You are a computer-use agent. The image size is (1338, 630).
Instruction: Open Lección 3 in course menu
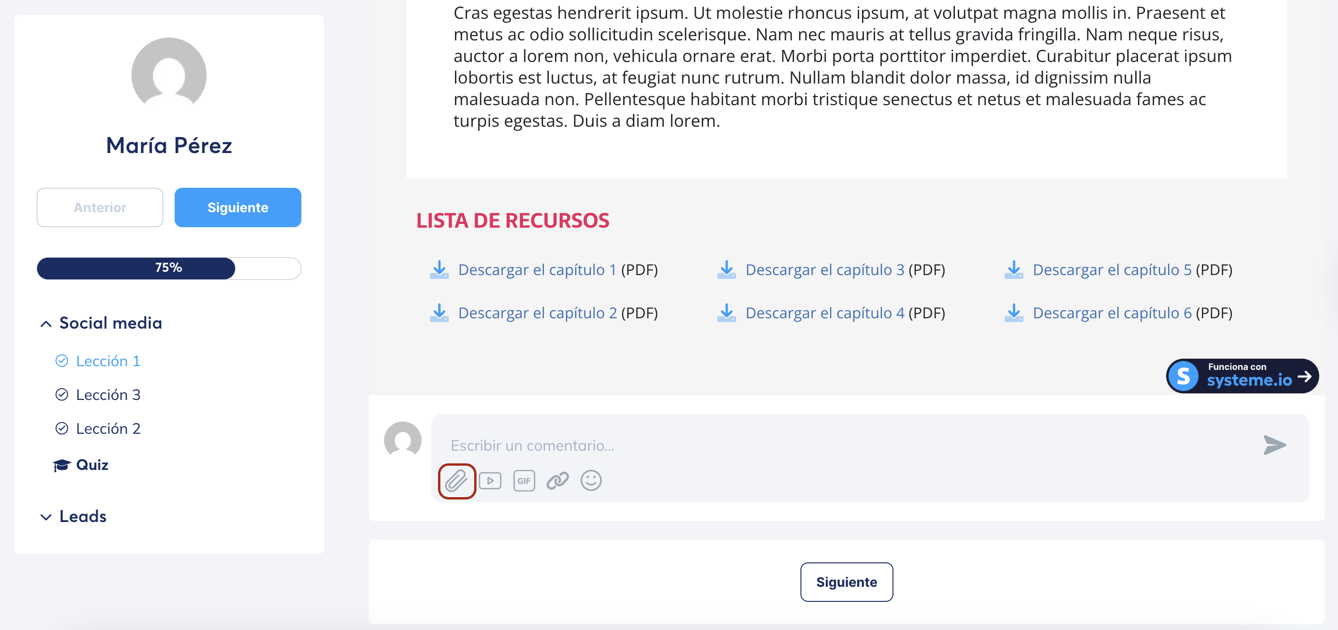pos(108,395)
